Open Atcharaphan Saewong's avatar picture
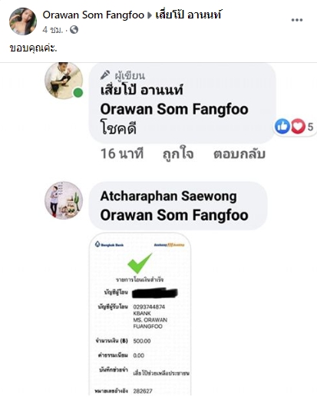This screenshot has height=397, width=317. pos(64,200)
